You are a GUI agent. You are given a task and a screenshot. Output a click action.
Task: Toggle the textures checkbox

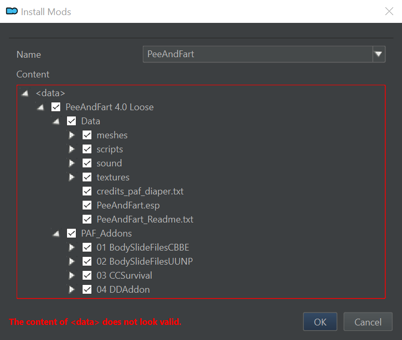pyautogui.click(x=87, y=177)
